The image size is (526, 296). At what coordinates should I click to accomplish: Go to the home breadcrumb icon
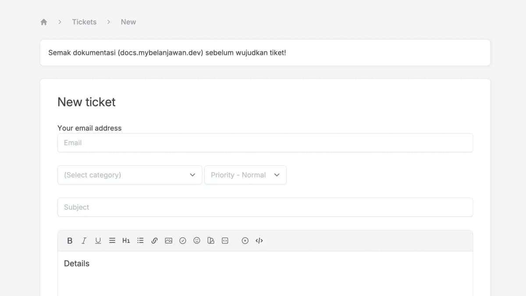[x=44, y=22]
